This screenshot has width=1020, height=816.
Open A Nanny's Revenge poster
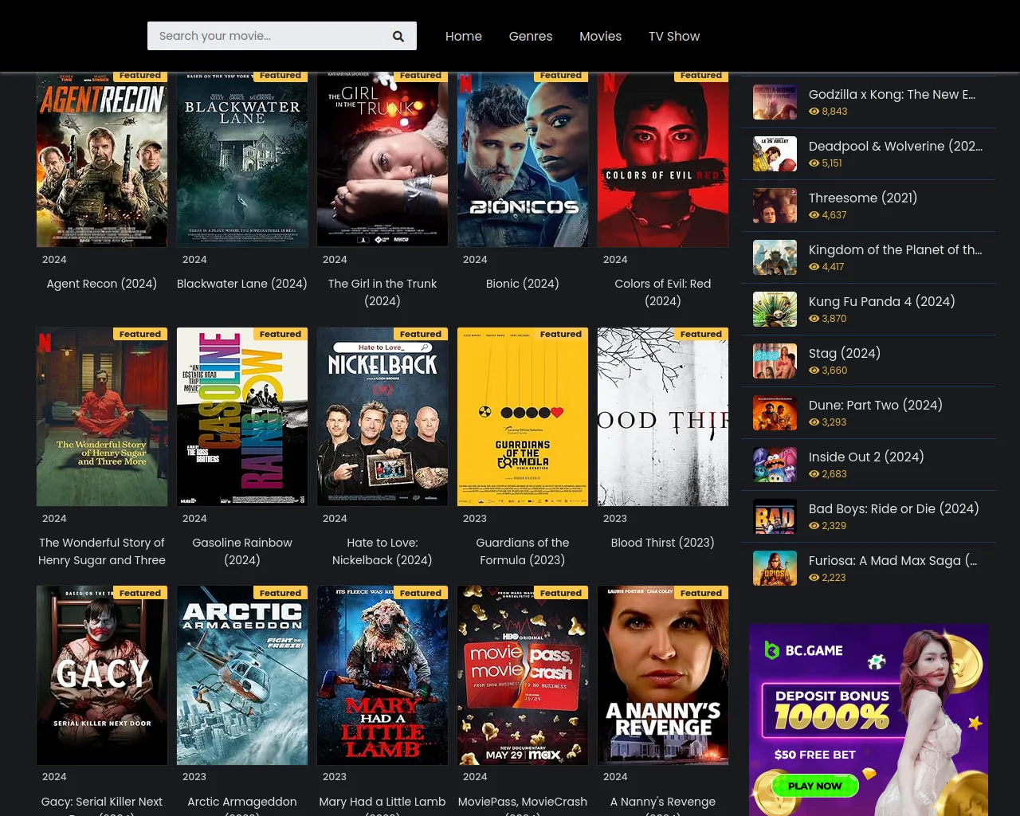point(663,676)
